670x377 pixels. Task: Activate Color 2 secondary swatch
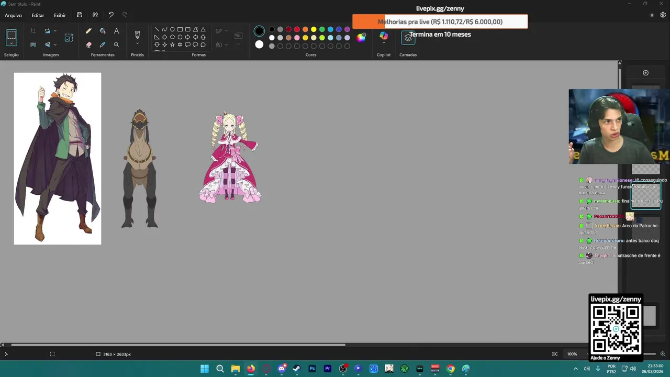point(259,45)
